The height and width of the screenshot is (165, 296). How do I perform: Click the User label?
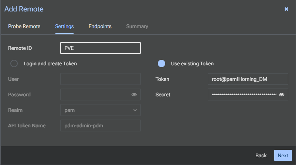(x=13, y=79)
